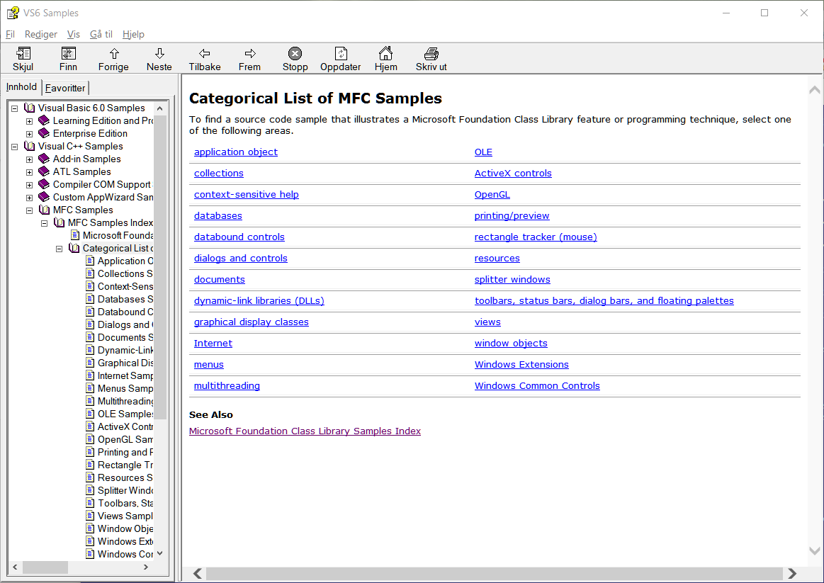Click the Add-in Samples book icon
This screenshot has height=583, width=824.
(x=44, y=159)
